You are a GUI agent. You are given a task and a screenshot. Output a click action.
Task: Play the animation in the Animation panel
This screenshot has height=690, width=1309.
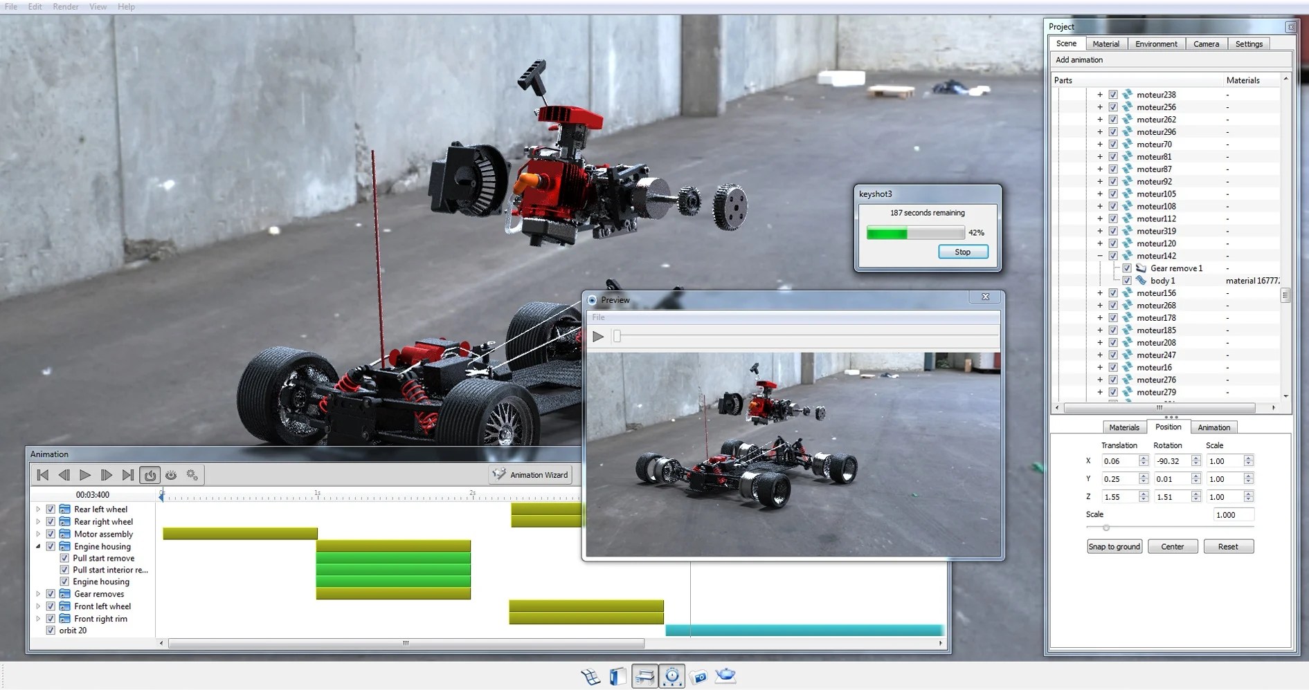click(85, 475)
